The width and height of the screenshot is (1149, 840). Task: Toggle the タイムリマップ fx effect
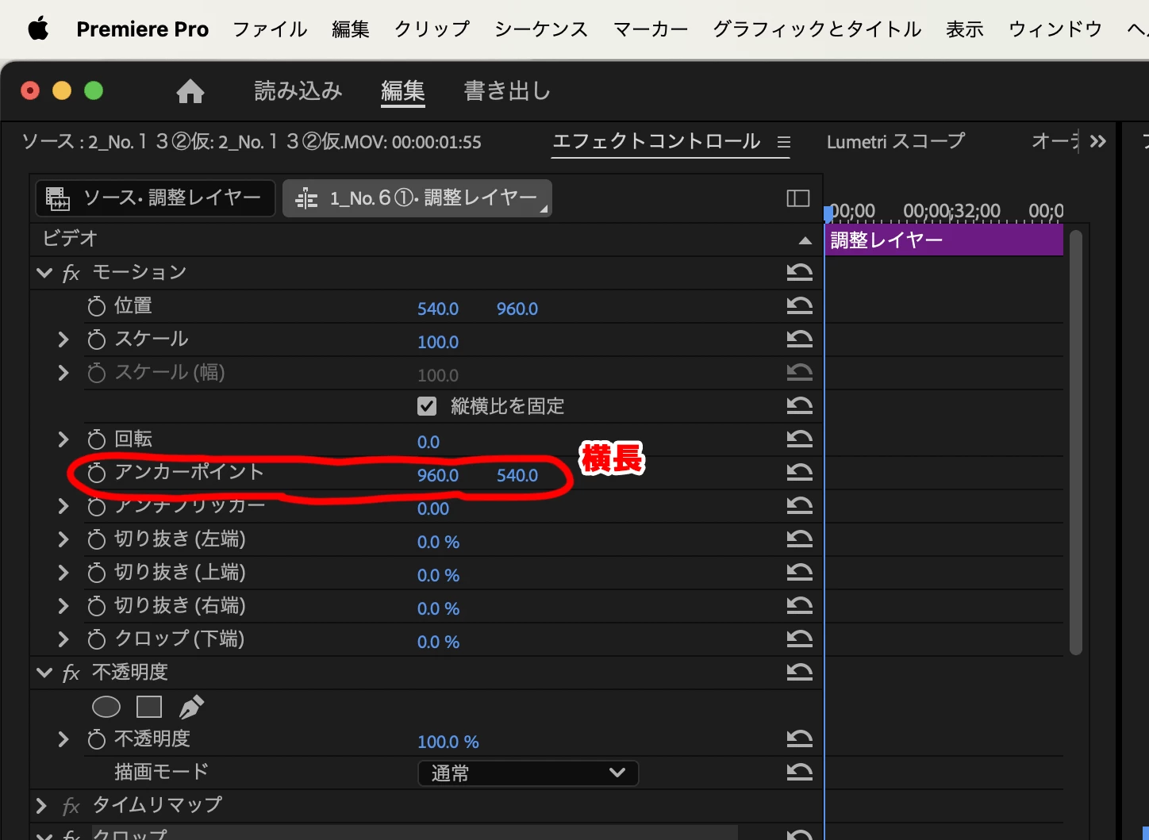click(71, 807)
